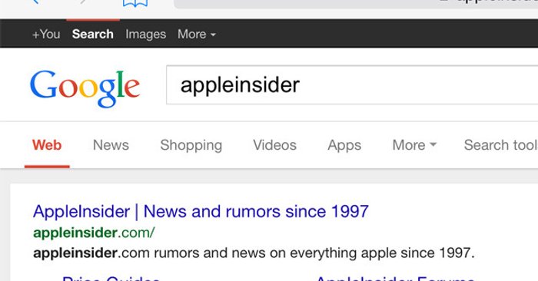Open Search tools options
The width and height of the screenshot is (538, 281).
pos(501,145)
